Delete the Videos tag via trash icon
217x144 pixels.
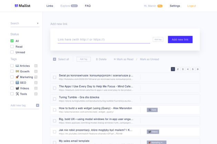point(36,88)
